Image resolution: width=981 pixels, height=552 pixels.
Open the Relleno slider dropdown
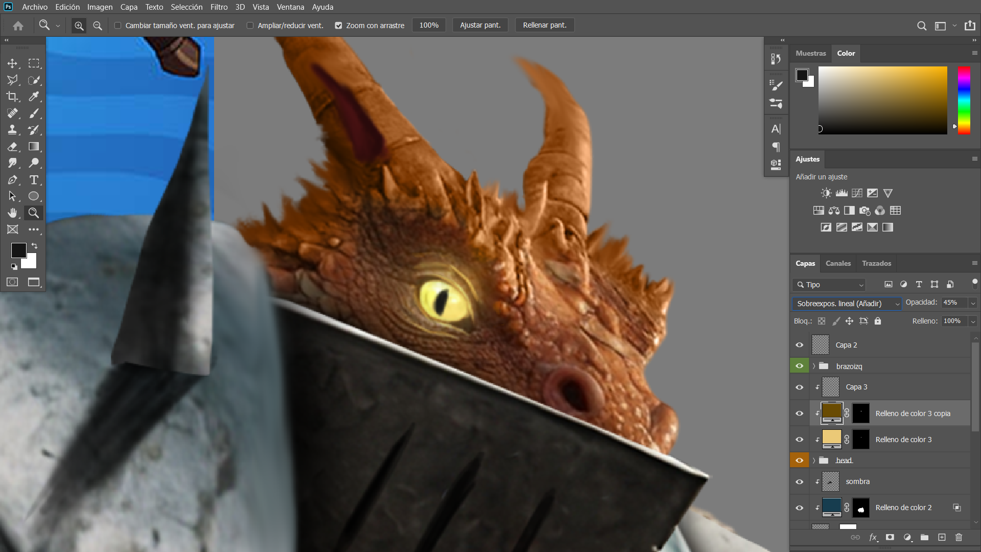973,321
